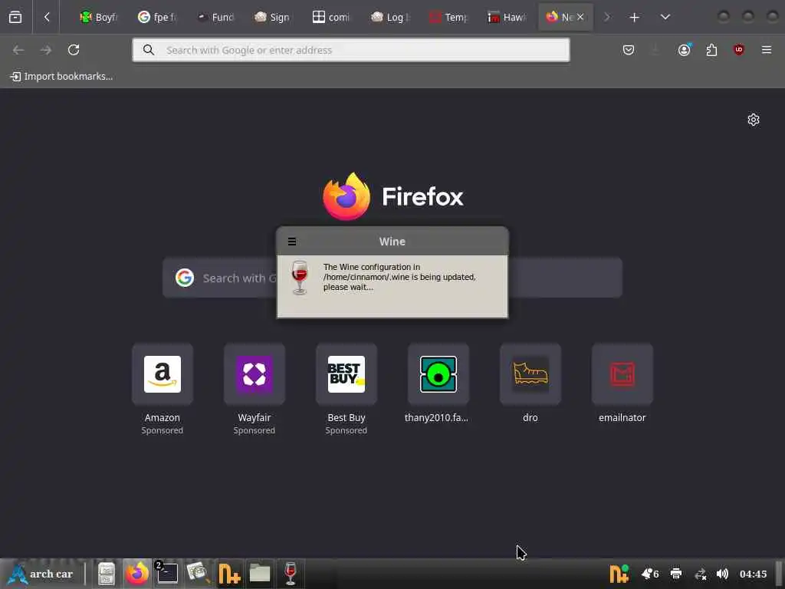This screenshot has height=589, width=785.
Task: Open the file manager folder in taskbar
Action: (260, 574)
